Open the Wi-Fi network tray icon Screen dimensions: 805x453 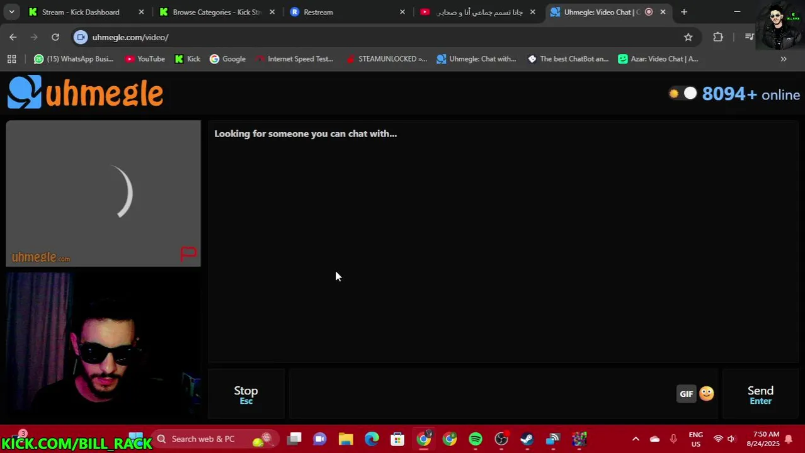(x=717, y=439)
